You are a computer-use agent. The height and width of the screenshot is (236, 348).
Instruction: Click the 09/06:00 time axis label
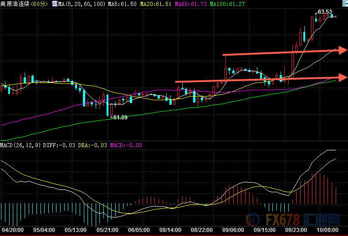[x=233, y=230]
